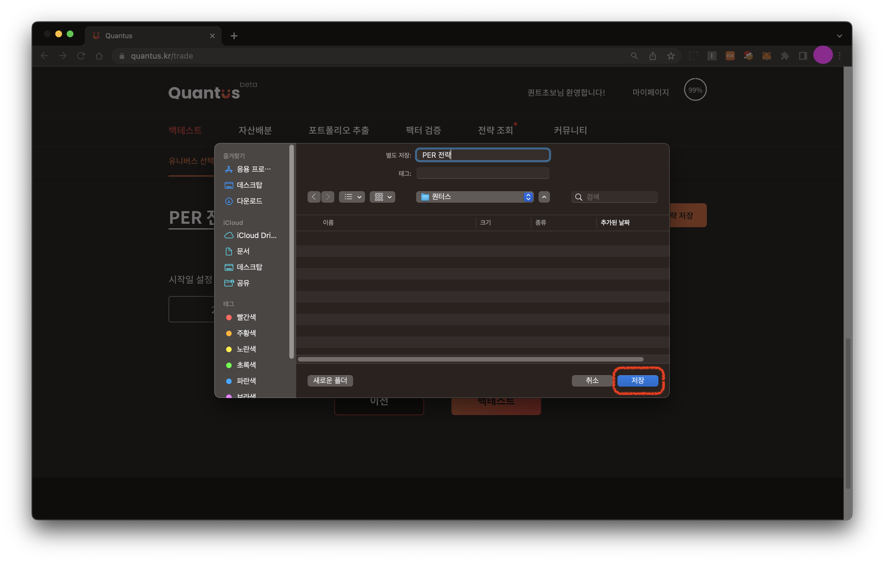Open 마이페이지 link

click(x=650, y=92)
